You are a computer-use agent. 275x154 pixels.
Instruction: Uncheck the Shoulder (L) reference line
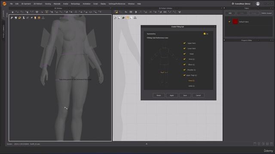(184, 70)
